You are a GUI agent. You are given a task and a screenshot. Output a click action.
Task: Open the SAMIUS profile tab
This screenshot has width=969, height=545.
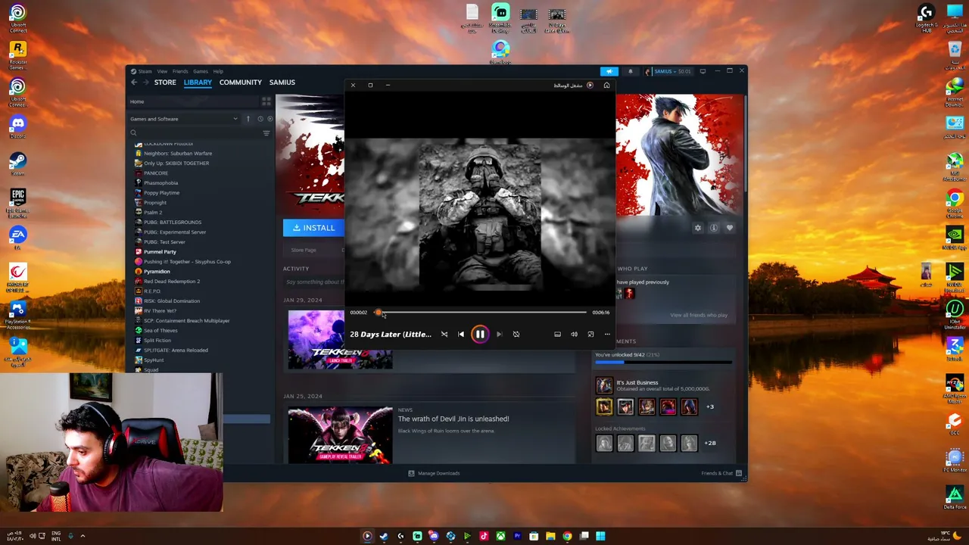point(282,83)
